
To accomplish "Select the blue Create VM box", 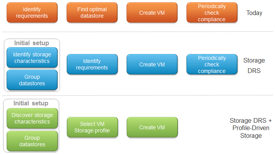I will point(152,64).
